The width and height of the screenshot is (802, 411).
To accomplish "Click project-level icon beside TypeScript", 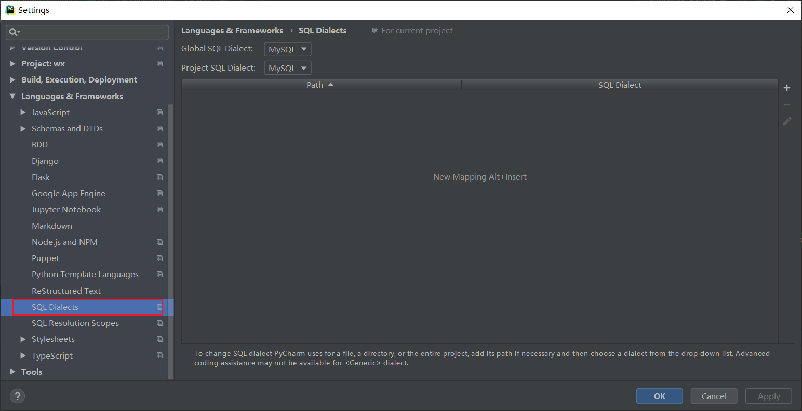I will [x=160, y=356].
